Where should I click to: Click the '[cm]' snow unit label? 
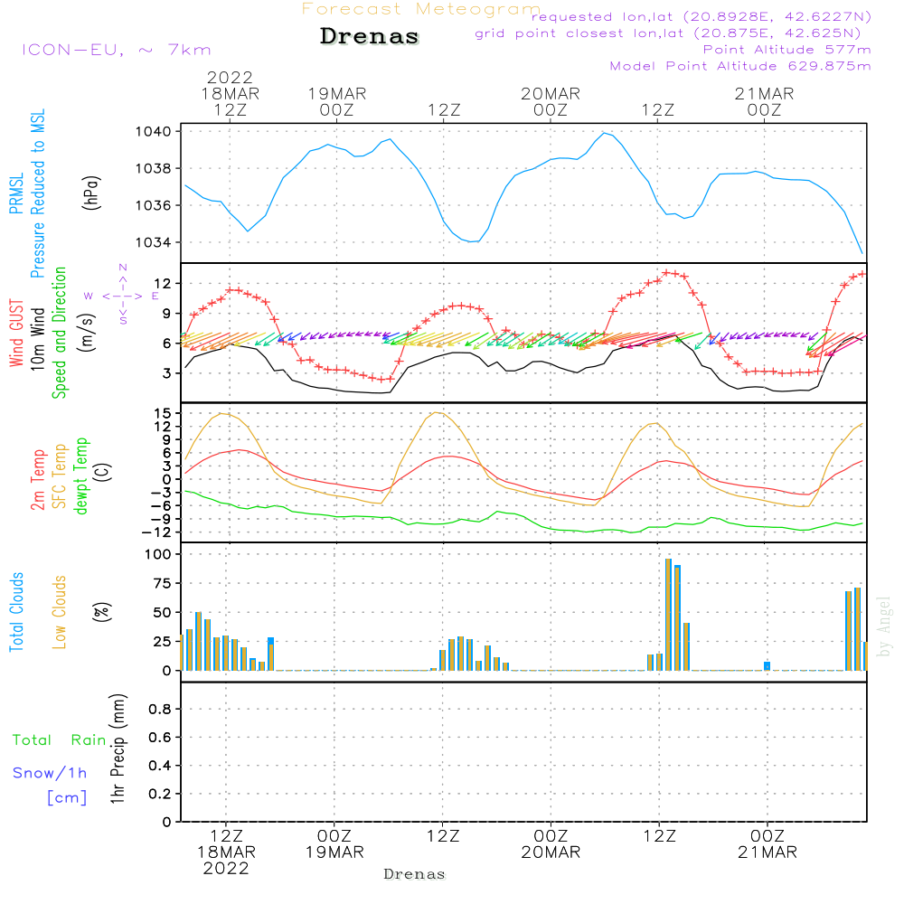click(67, 798)
